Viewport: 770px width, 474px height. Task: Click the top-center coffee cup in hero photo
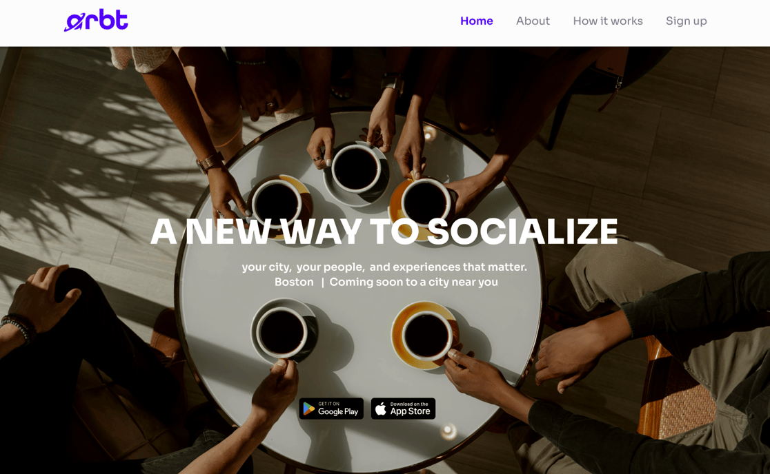coord(356,169)
